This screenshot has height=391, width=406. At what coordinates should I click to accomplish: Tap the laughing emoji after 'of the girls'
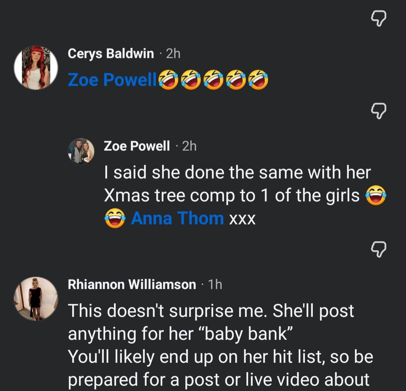click(x=376, y=195)
